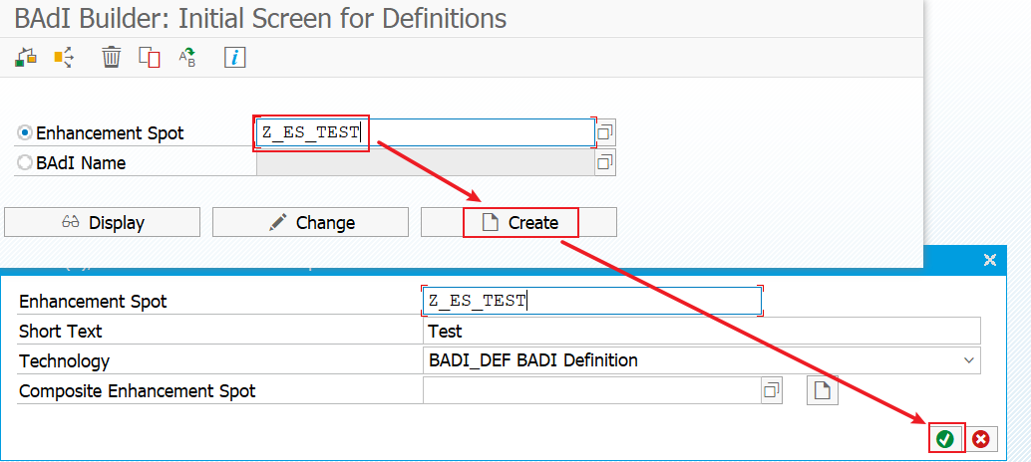
Task: Click the Enhancement Spot field on initial screen
Action: (x=426, y=132)
